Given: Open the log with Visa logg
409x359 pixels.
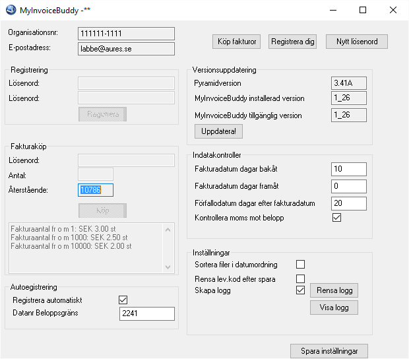Looking at the screenshot, I should coord(334,308).
